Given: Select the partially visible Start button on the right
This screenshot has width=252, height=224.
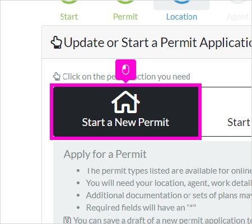Looking at the screenshot, I should pyautogui.click(x=227, y=111).
